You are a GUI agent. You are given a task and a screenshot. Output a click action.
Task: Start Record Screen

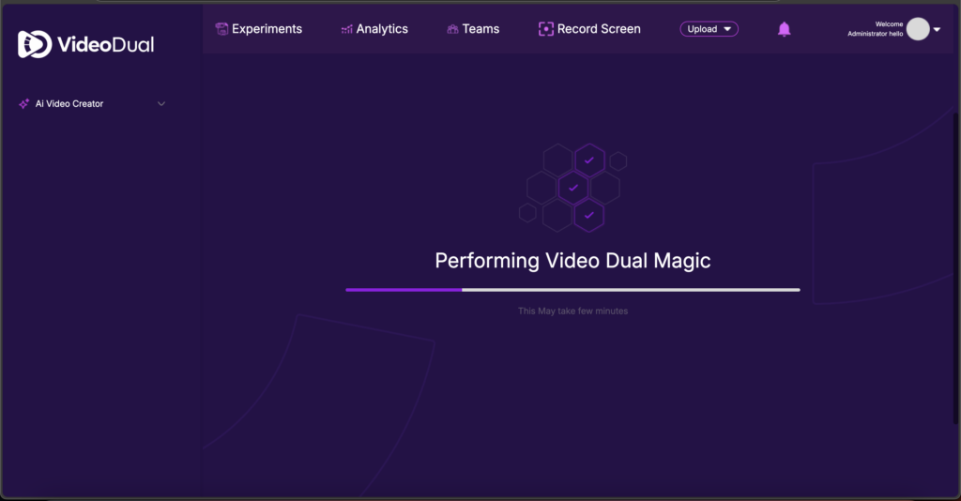click(x=589, y=29)
